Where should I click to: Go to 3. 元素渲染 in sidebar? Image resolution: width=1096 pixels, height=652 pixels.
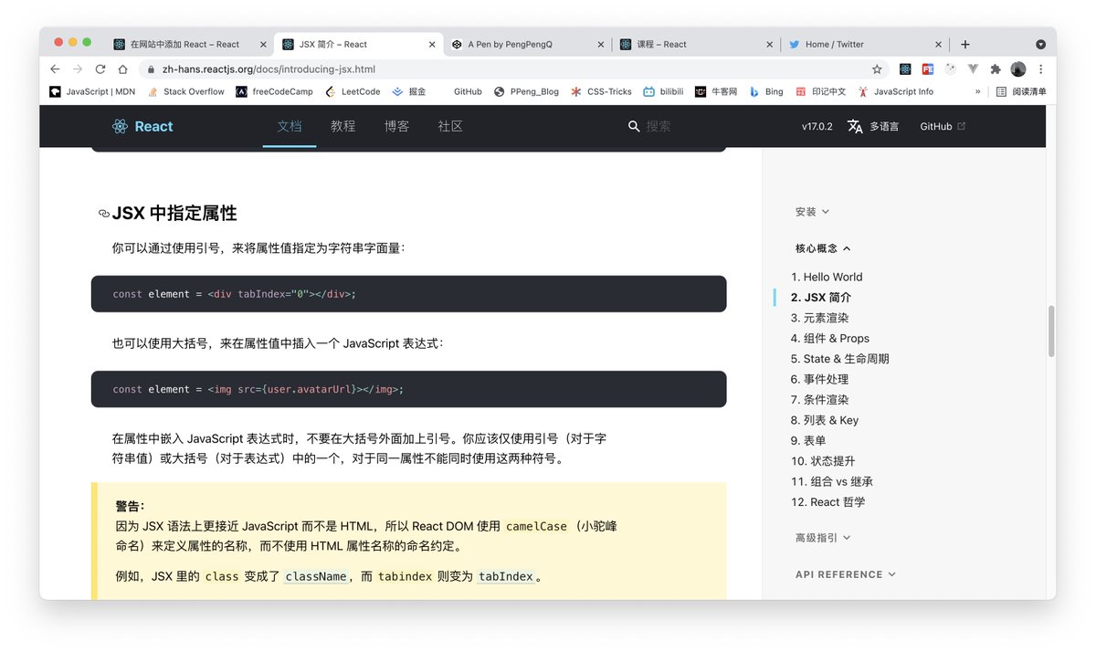point(820,318)
